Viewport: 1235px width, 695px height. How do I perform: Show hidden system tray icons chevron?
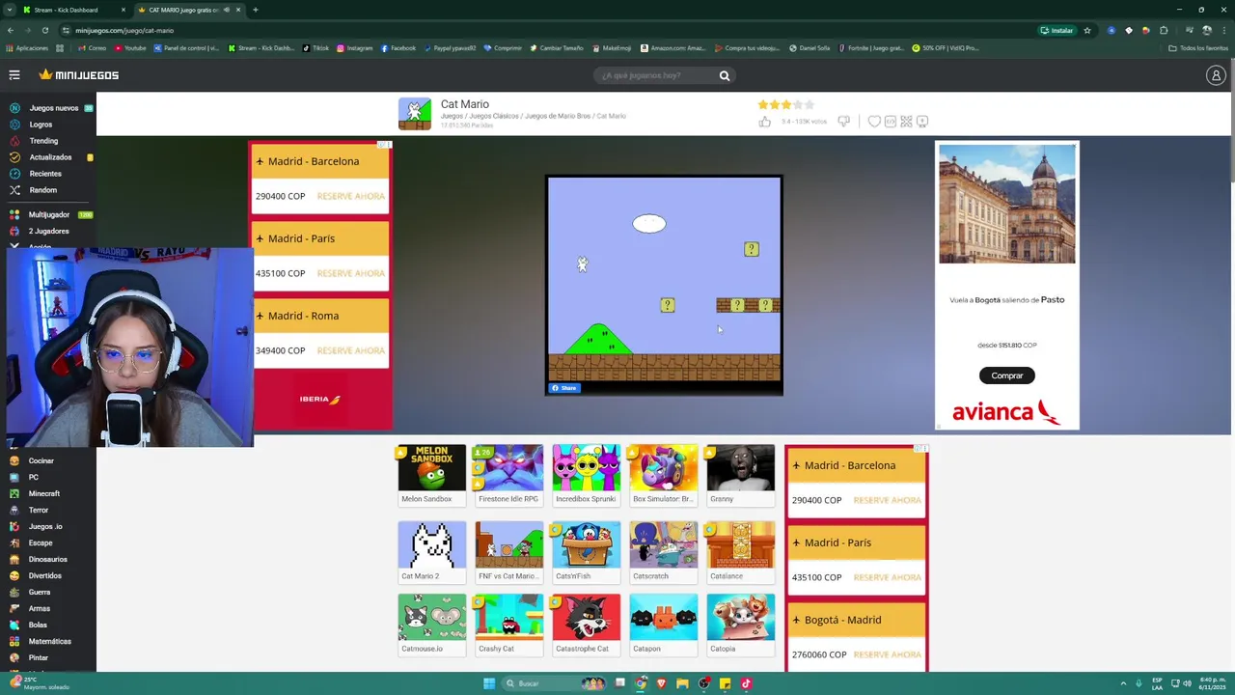1123,683
